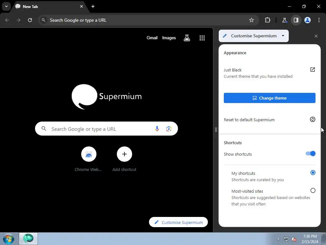Click 'Current theme that you have installed' text
326x245 pixels.
258,77
